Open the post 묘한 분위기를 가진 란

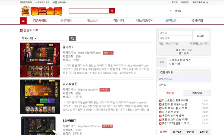tap(175, 108)
